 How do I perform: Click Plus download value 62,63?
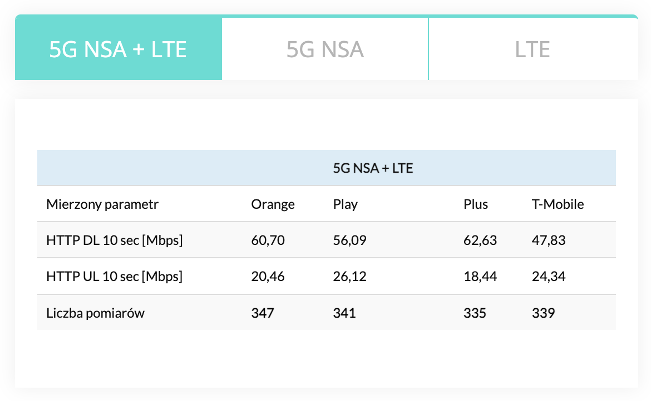coord(480,240)
